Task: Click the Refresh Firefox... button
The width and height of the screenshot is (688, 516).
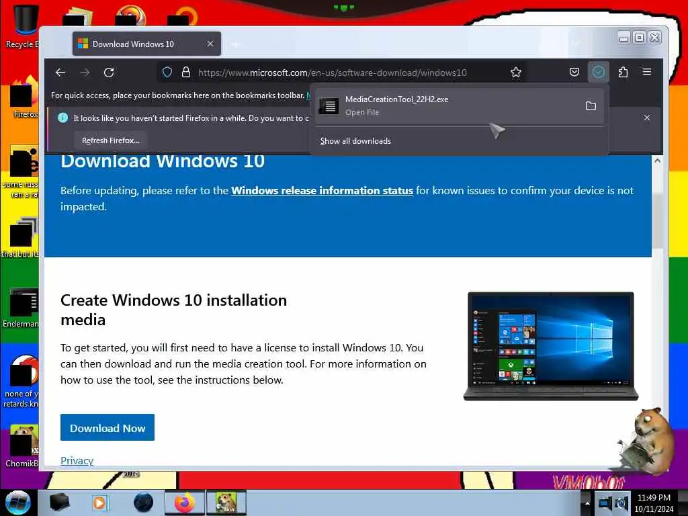Action: 111,140
